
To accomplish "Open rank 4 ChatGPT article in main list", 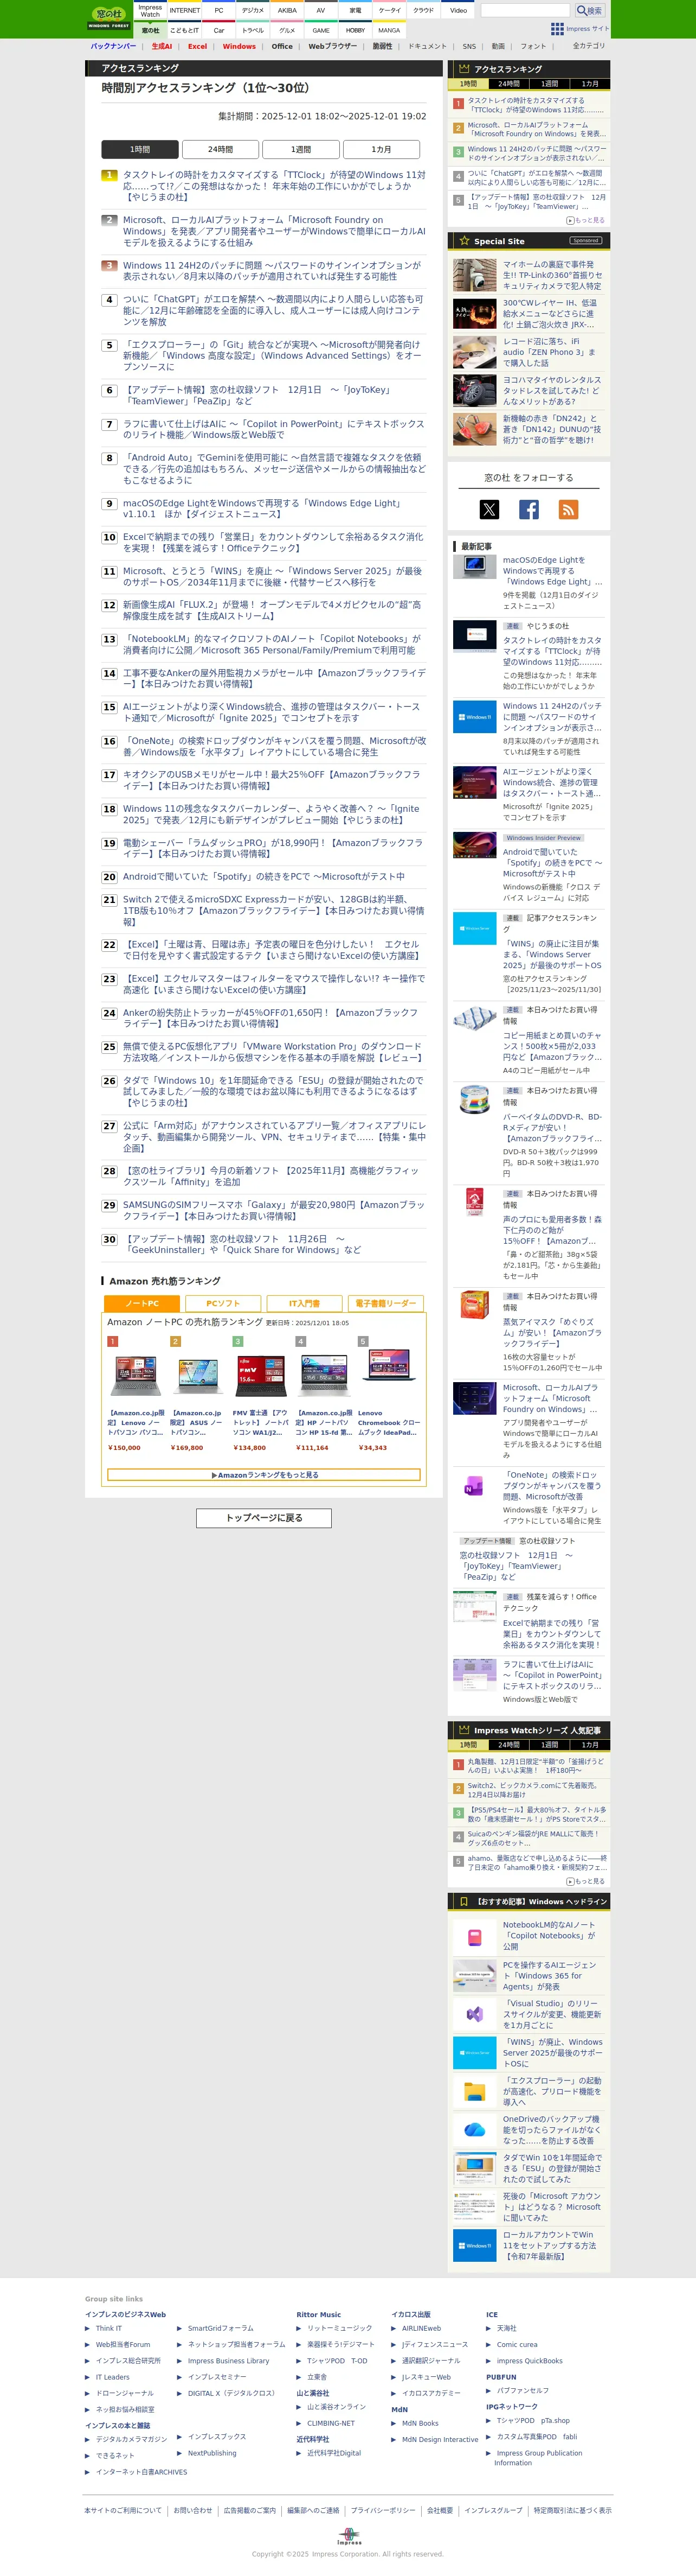I will 274,310.
